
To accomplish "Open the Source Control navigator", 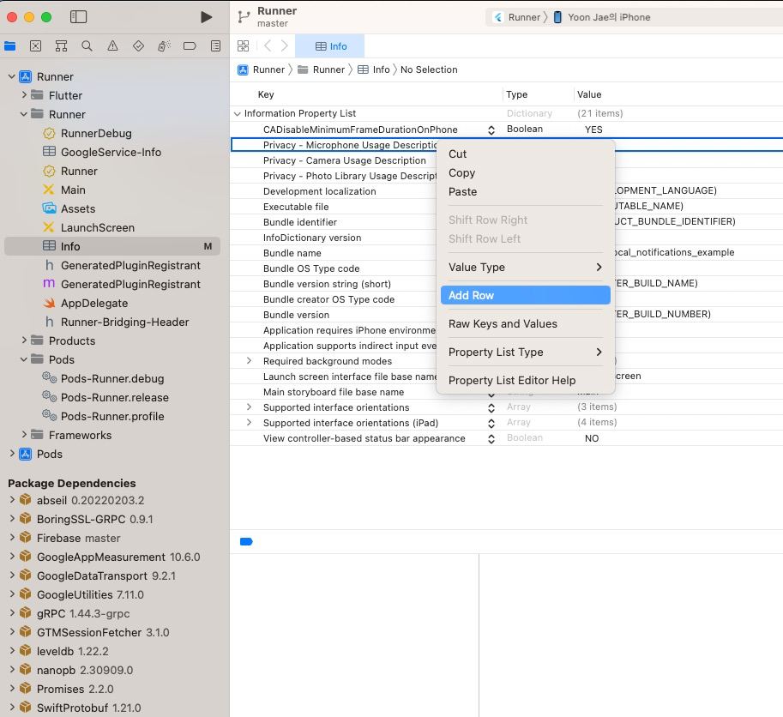I will [35, 46].
